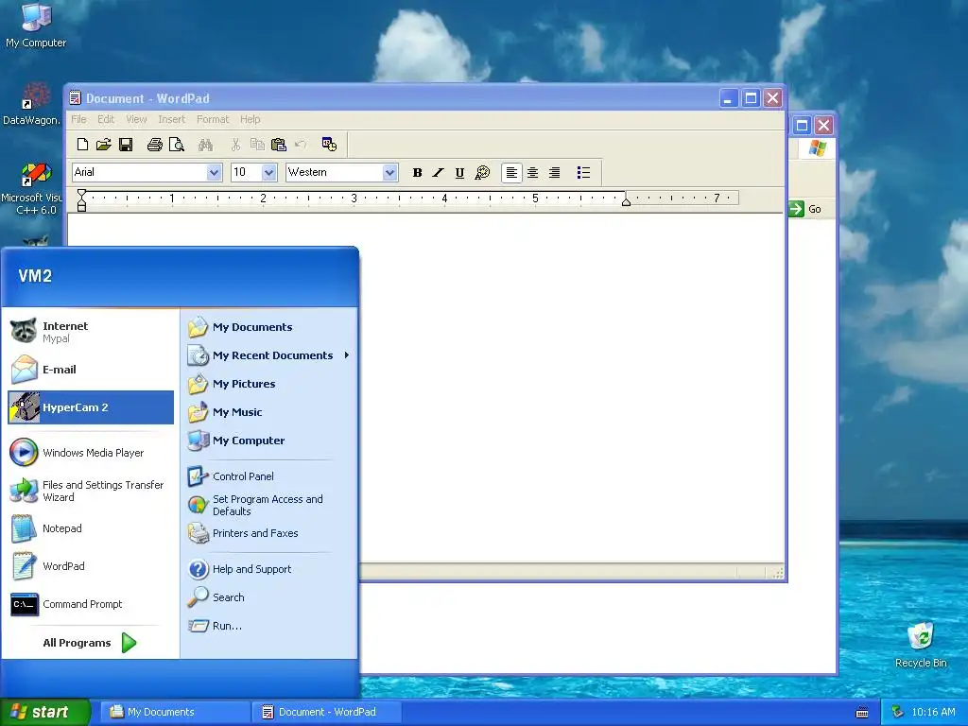Open the File menu in WordPad

(x=79, y=119)
